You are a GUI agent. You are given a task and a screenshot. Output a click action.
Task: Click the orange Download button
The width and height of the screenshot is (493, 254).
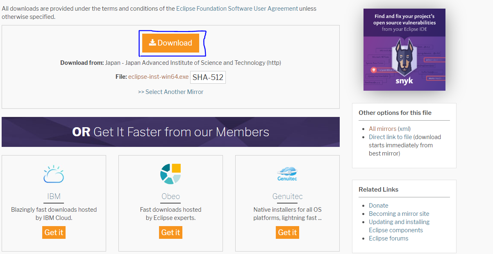(x=170, y=43)
